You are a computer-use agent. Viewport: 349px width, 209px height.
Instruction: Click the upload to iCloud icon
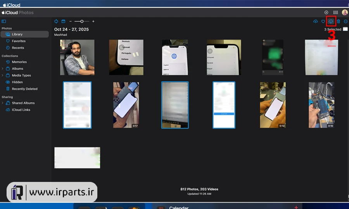(315, 21)
